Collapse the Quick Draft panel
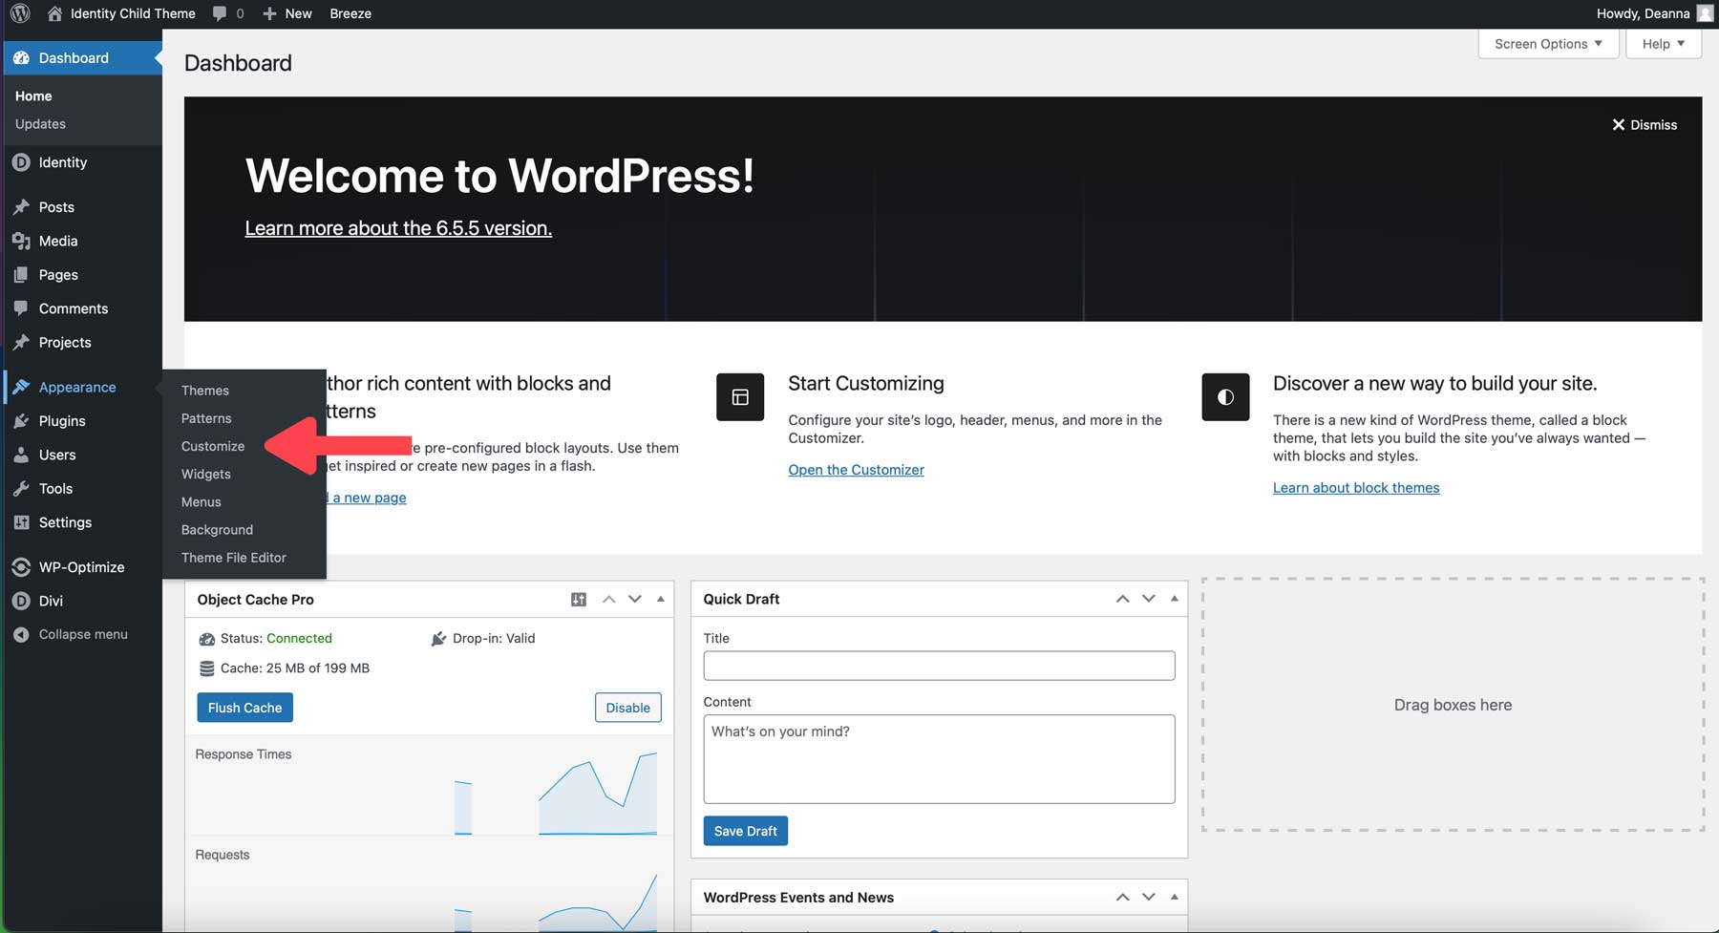Viewport: 1719px width, 933px height. [x=1174, y=599]
